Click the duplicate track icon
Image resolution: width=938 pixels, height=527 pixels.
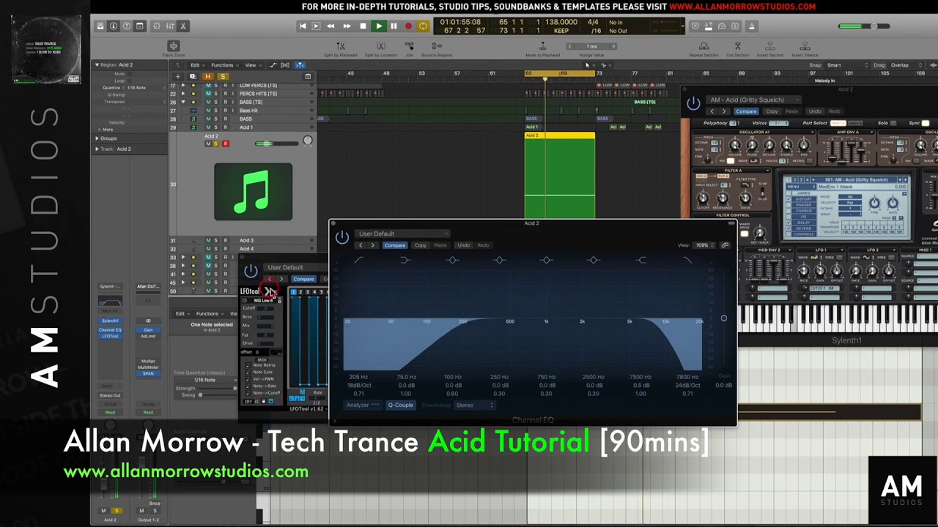click(x=193, y=76)
